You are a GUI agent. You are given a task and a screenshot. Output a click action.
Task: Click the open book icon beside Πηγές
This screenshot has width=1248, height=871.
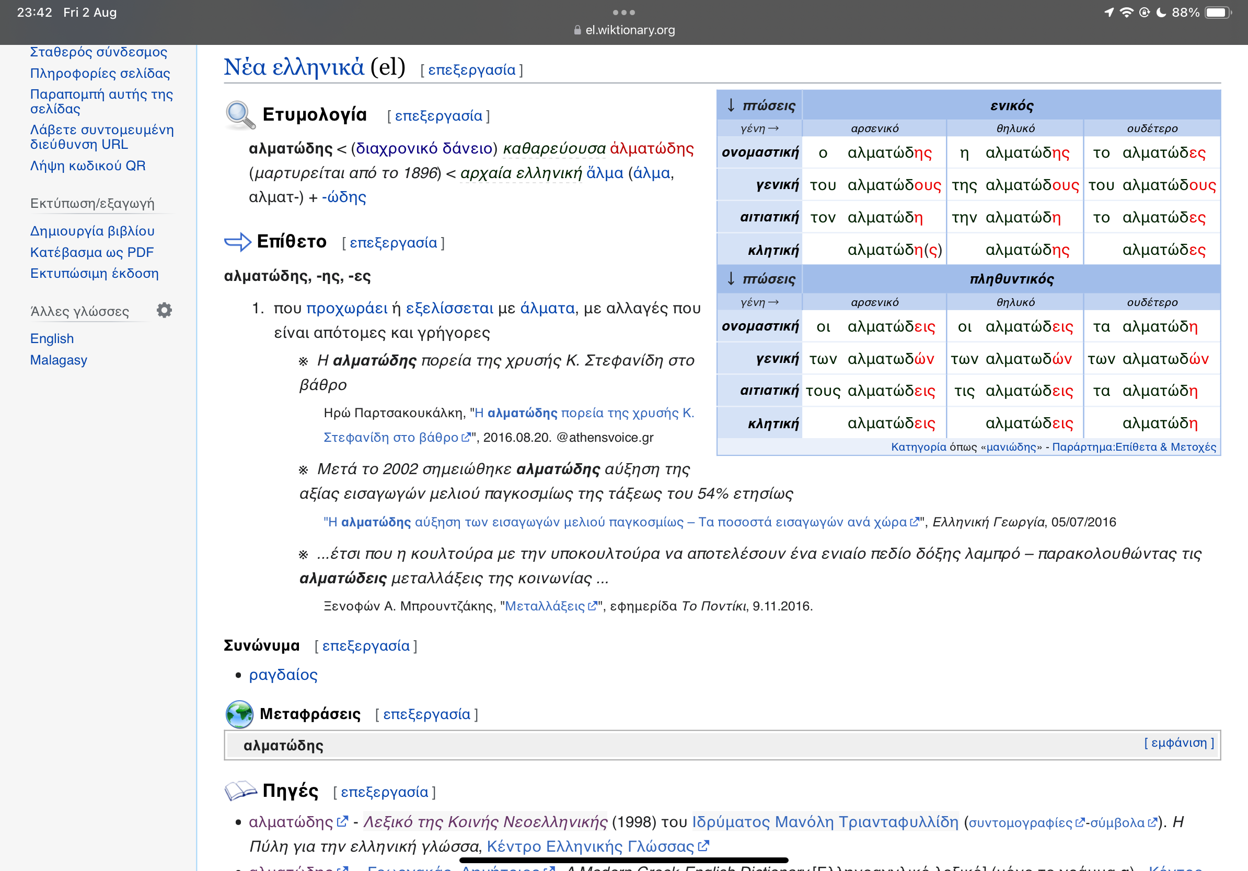[240, 791]
